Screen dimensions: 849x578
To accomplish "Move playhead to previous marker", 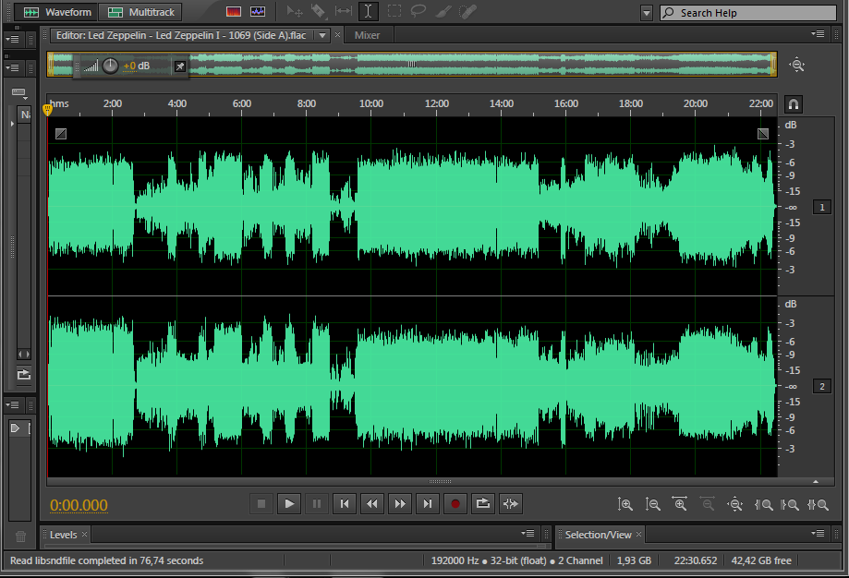I will [x=345, y=504].
